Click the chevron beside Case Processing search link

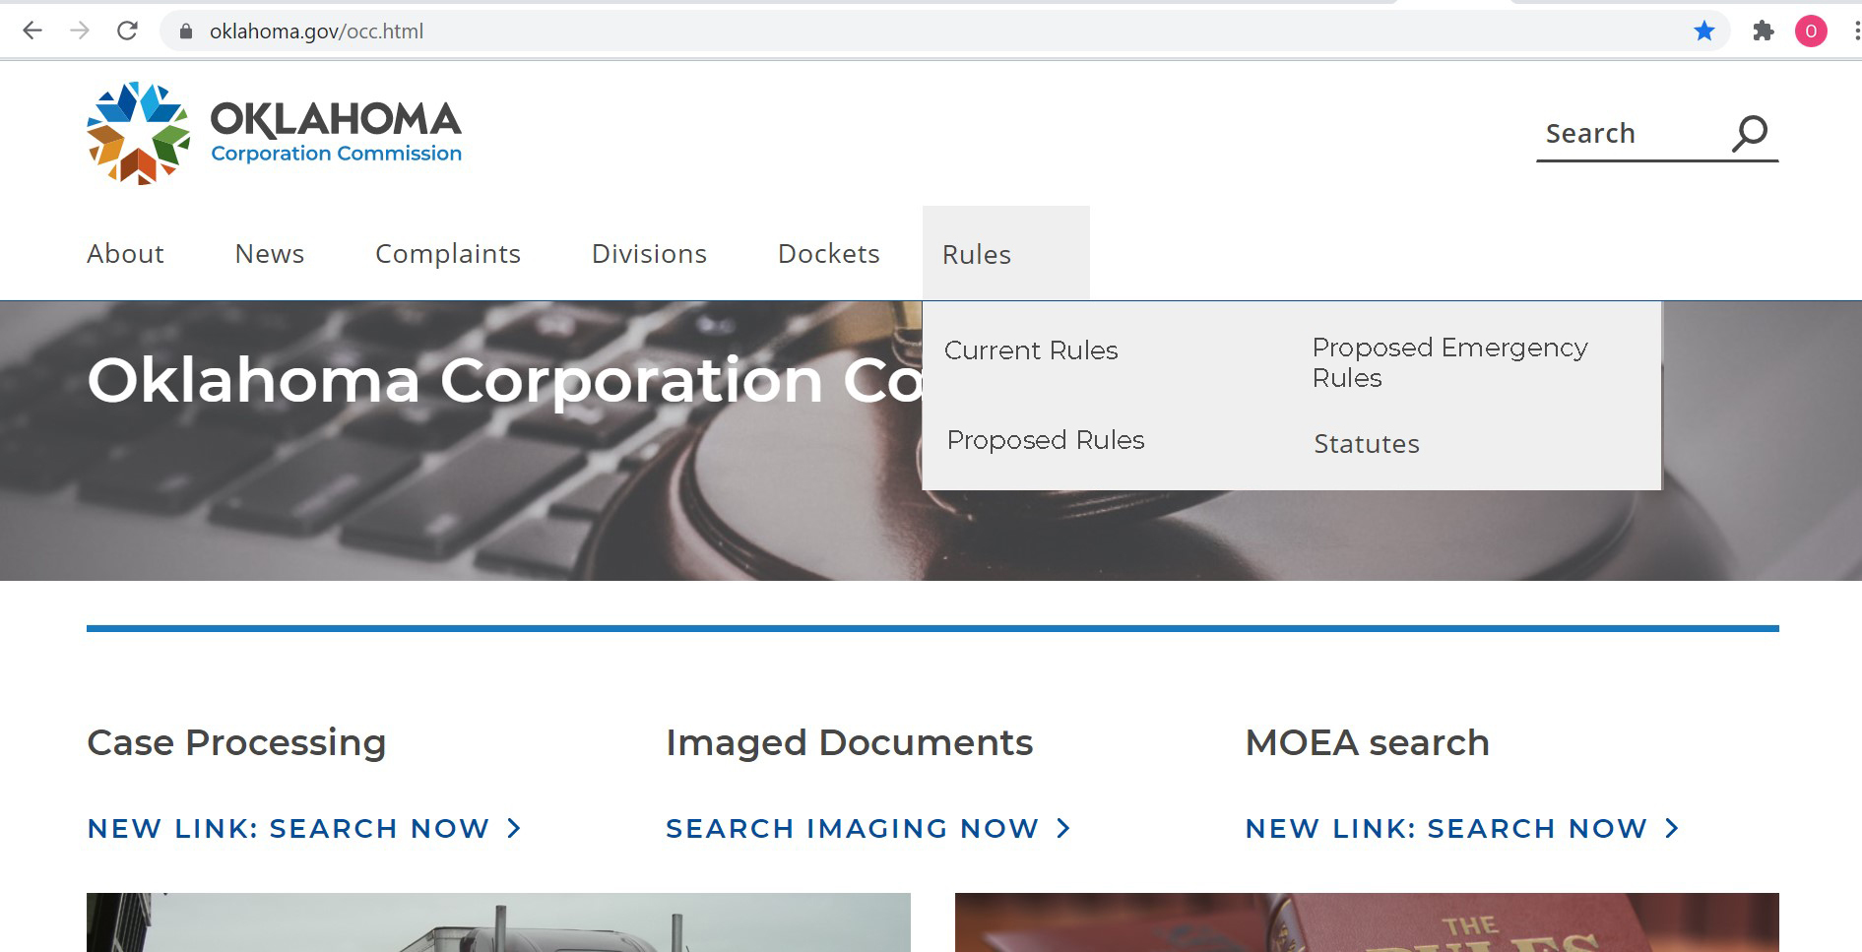coord(514,829)
